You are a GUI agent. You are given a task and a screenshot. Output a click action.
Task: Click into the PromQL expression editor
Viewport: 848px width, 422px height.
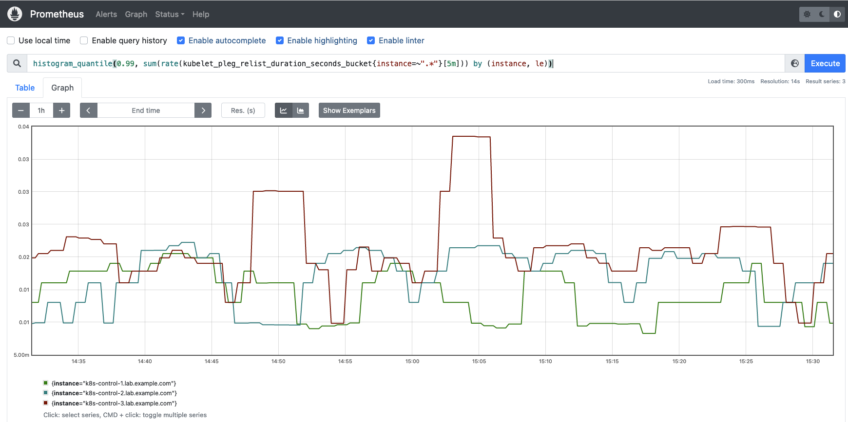(405, 63)
